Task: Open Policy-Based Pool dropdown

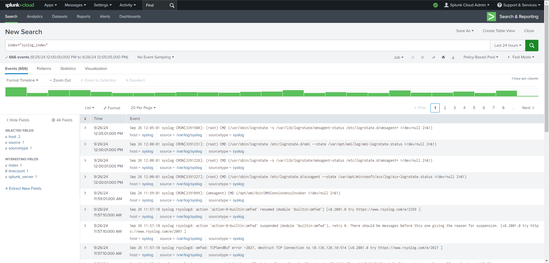Action: (481, 57)
